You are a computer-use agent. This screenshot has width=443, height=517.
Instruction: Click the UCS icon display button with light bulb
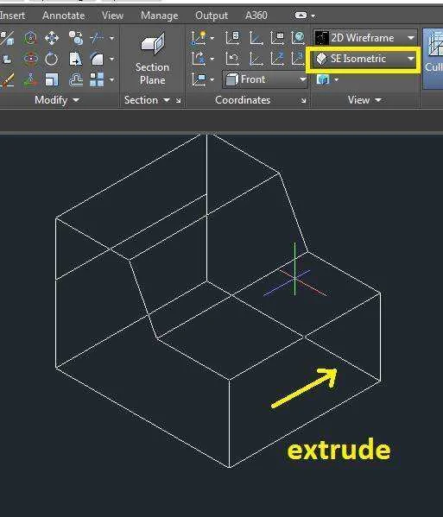tap(199, 38)
